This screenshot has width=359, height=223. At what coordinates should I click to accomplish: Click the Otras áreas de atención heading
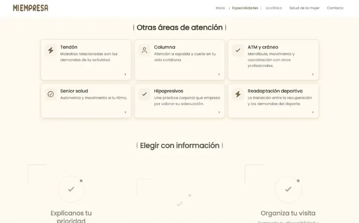pyautogui.click(x=179, y=27)
